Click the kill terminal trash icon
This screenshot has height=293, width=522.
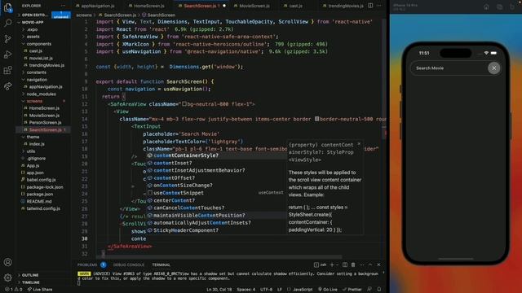point(353,265)
